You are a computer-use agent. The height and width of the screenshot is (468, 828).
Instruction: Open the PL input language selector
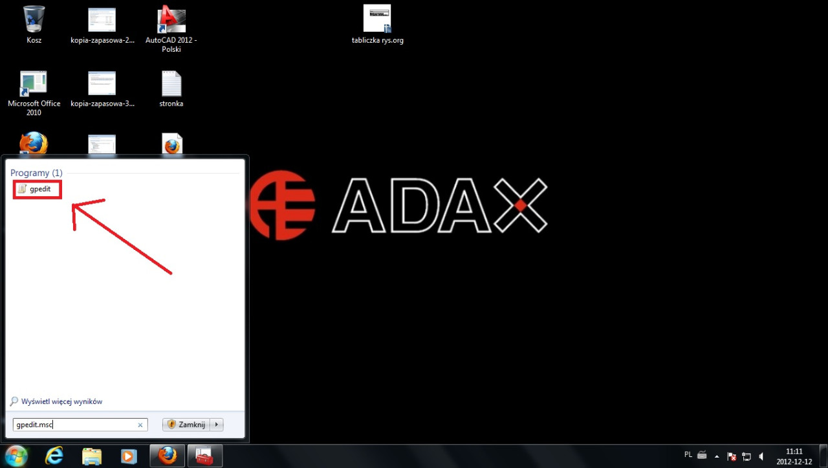[688, 455]
